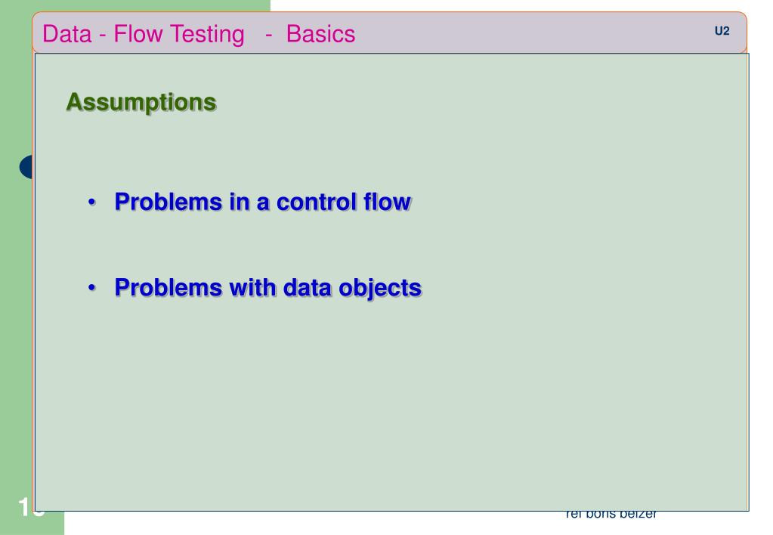The width and height of the screenshot is (773, 535).
Task: Click the word 'Basics' in the title
Action: 320,34
